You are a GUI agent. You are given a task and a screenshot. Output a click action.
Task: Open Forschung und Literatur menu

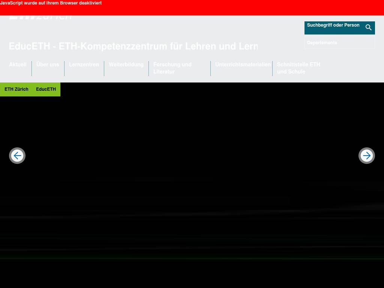coord(172,68)
